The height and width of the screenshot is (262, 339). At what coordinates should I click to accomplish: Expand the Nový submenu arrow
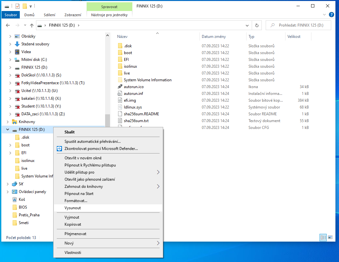point(158,243)
